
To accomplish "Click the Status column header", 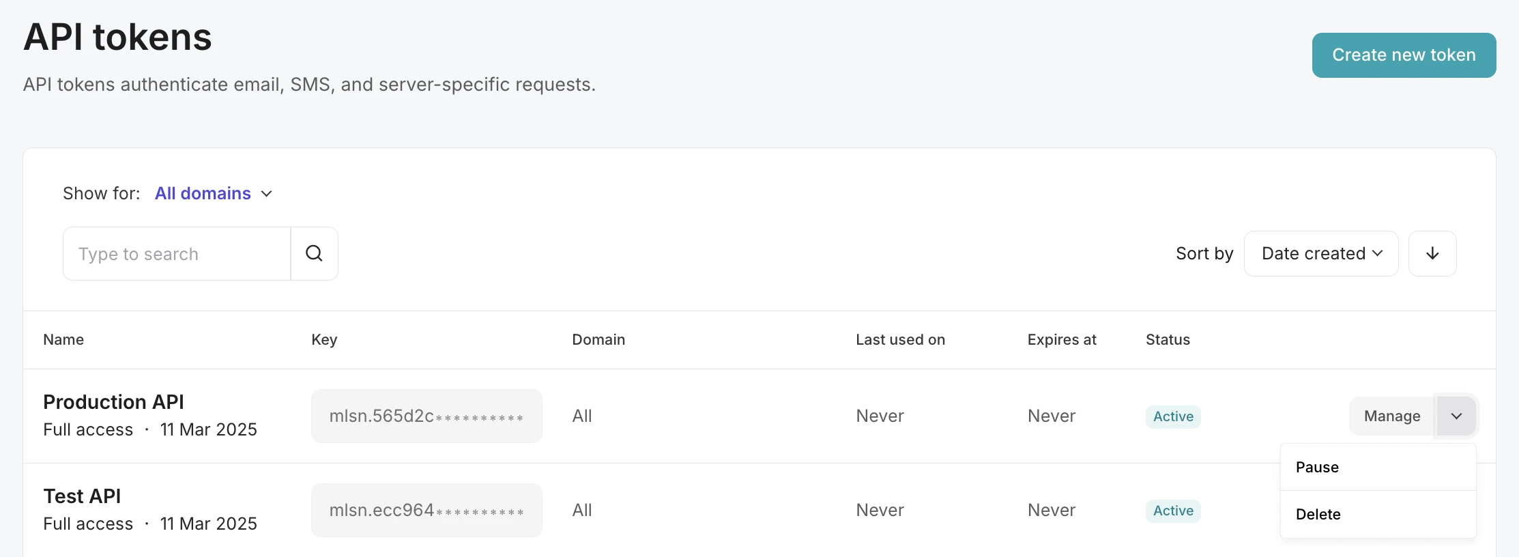I will click(1168, 339).
